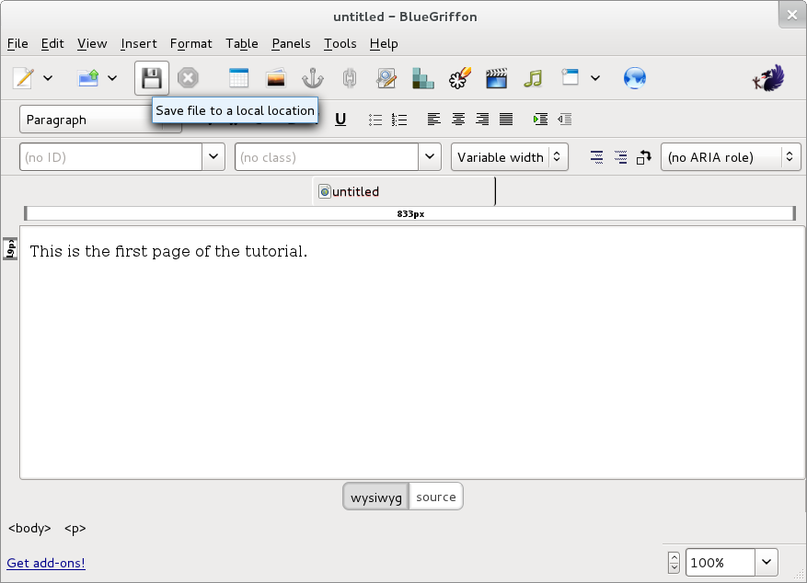The image size is (807, 583).
Task: Open the Insert menu
Action: pos(139,43)
